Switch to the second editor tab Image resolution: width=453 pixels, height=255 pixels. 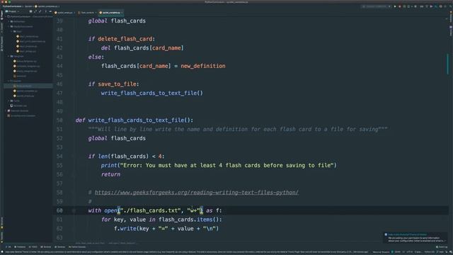click(86, 13)
